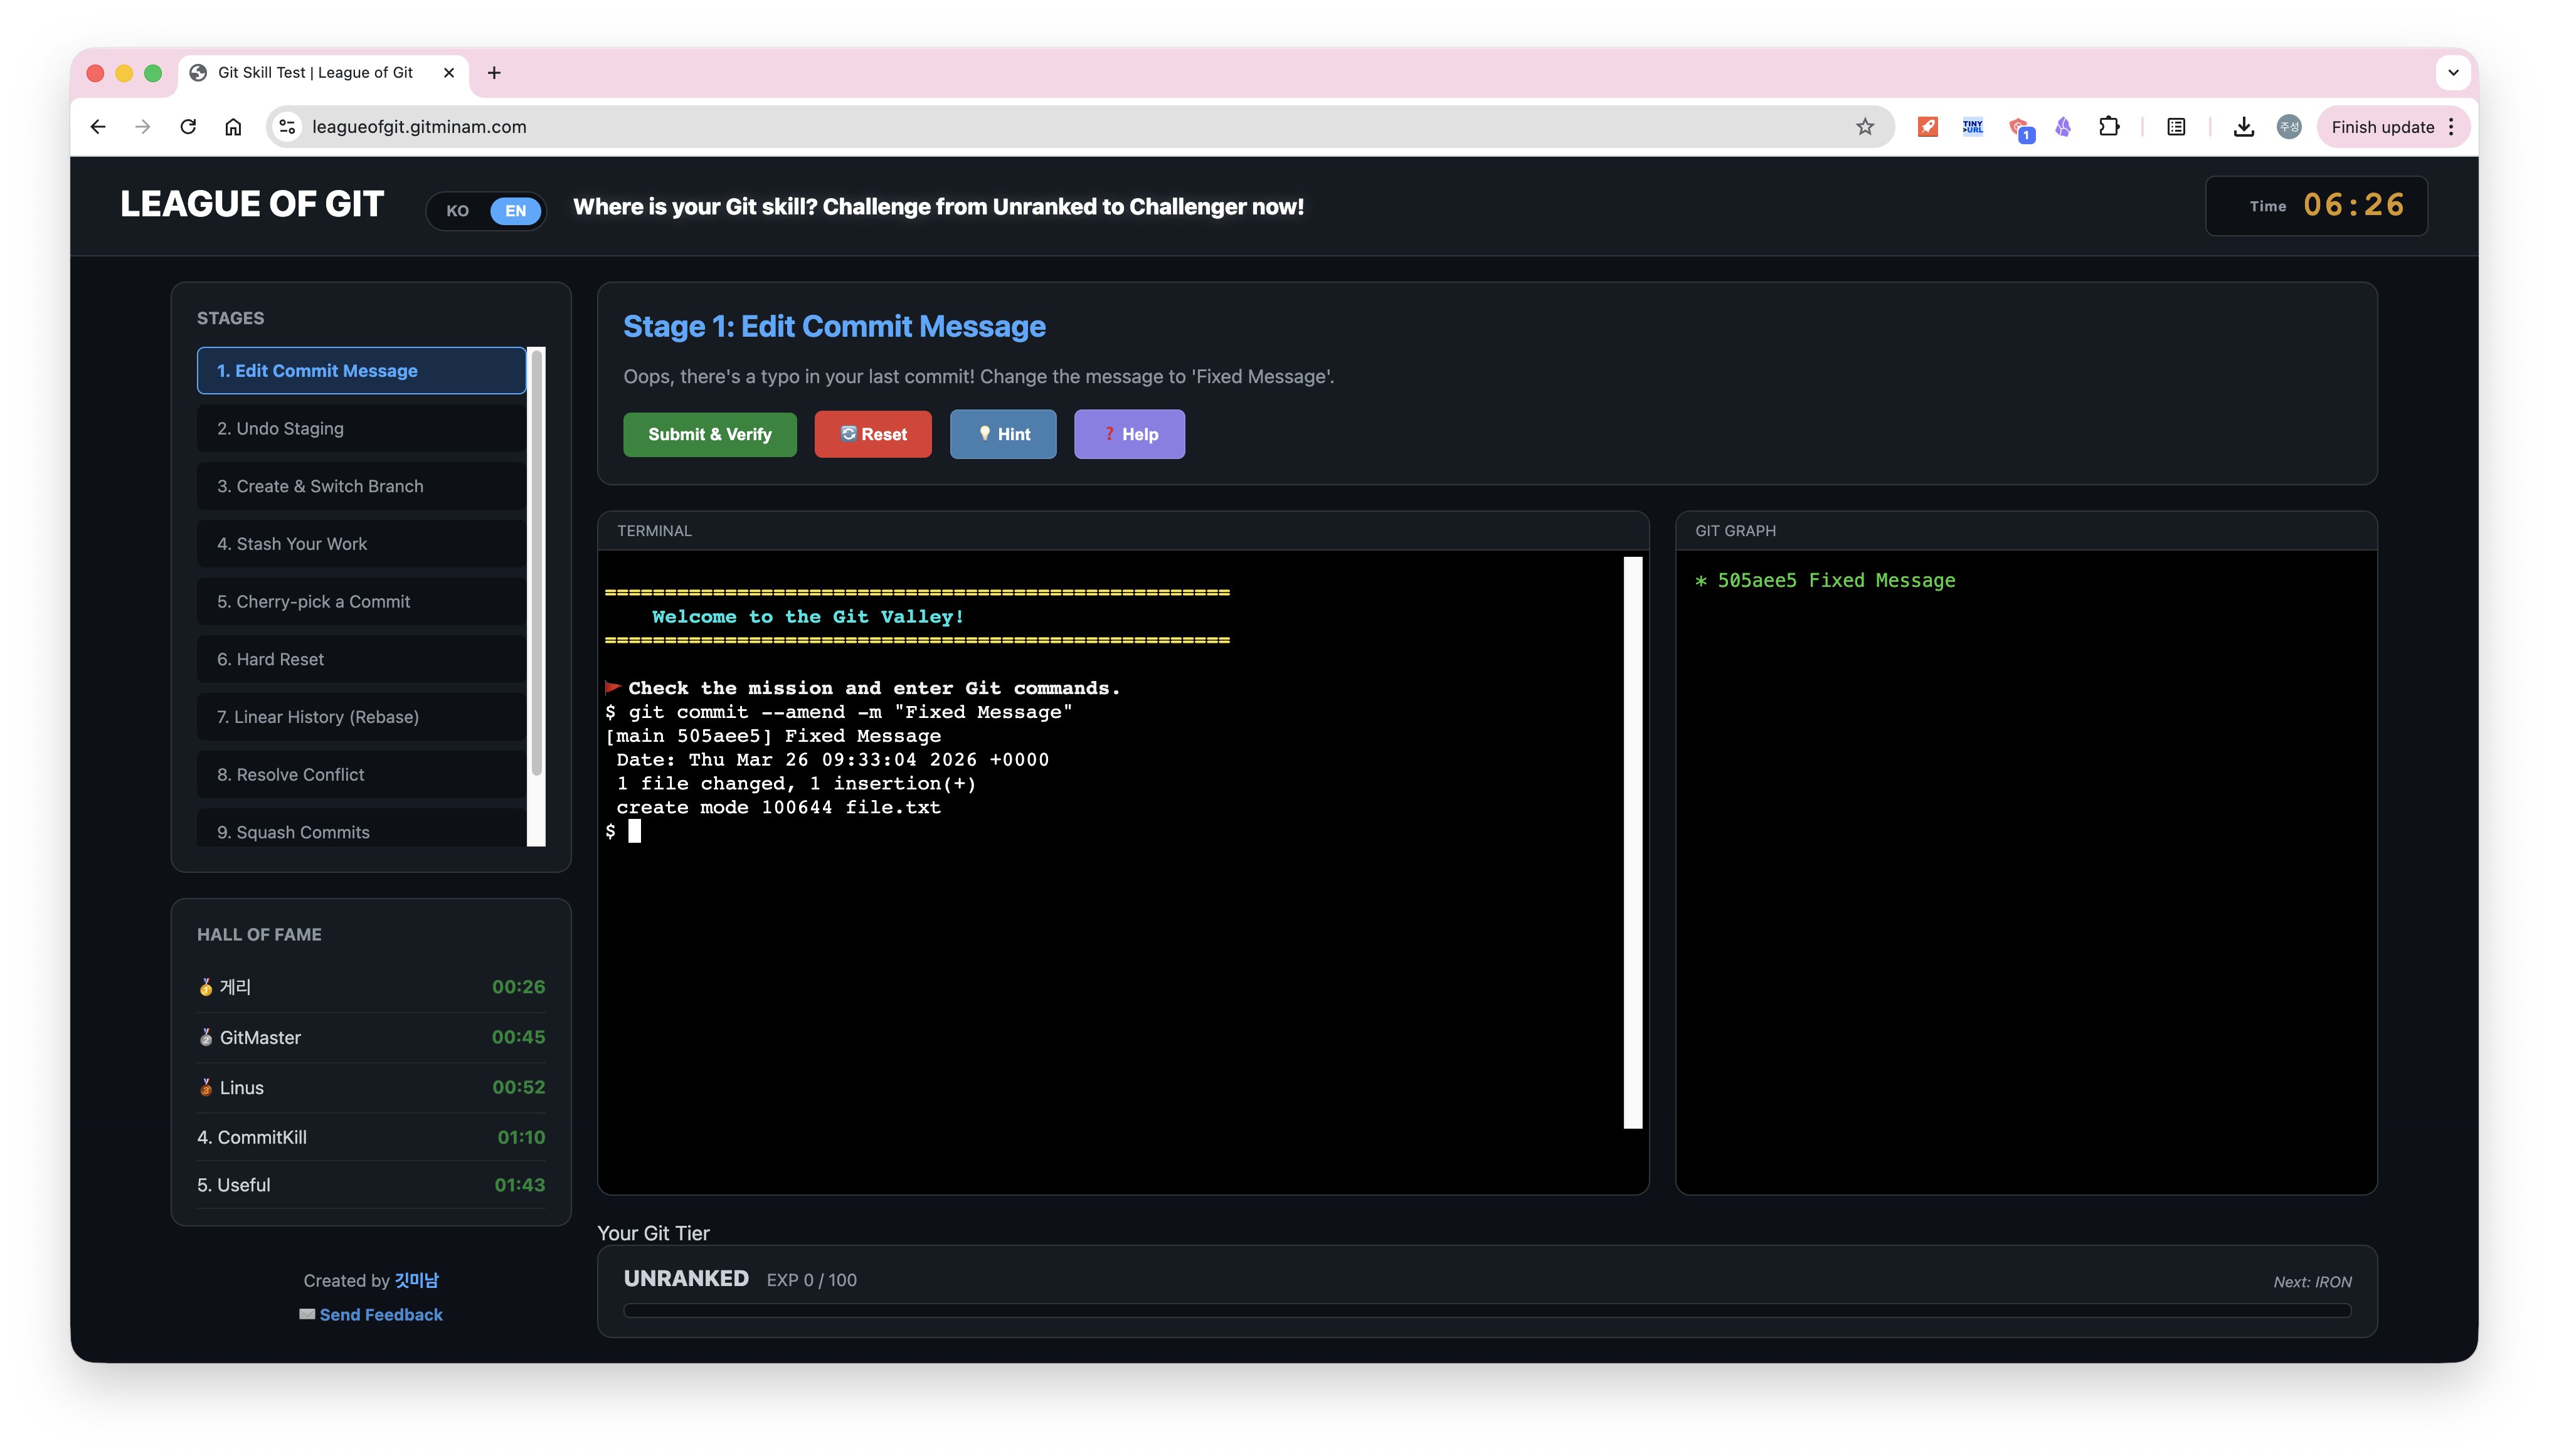Click the TinyURL extension icon

point(1972,127)
